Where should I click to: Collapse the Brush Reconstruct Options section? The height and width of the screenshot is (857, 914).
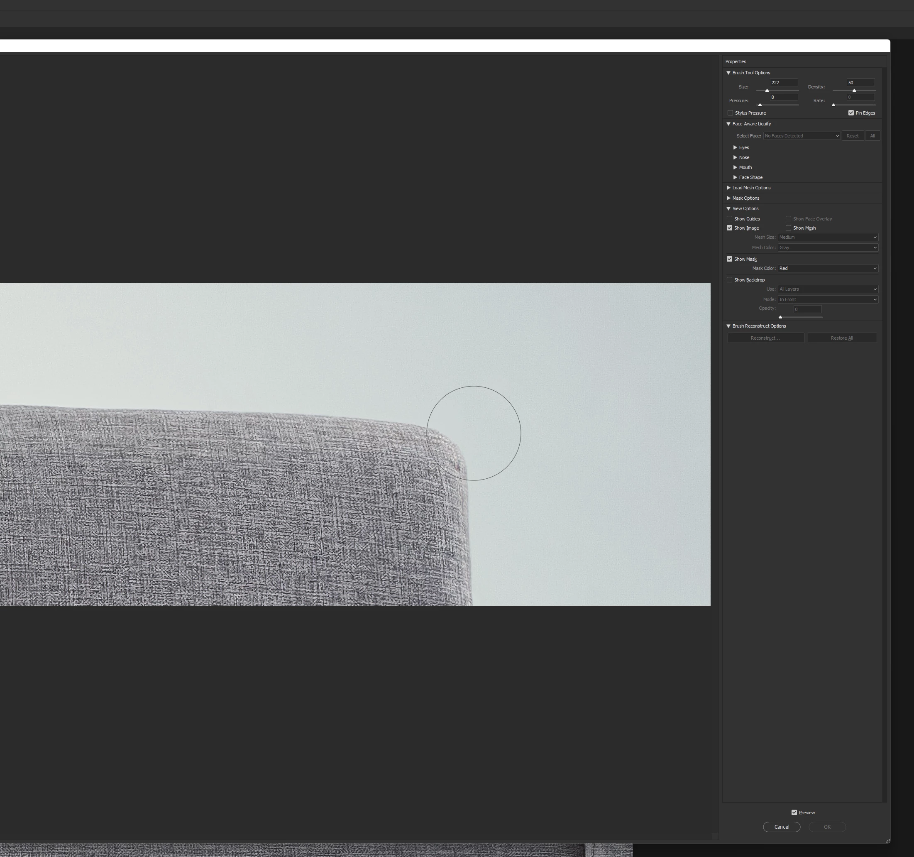(x=728, y=326)
